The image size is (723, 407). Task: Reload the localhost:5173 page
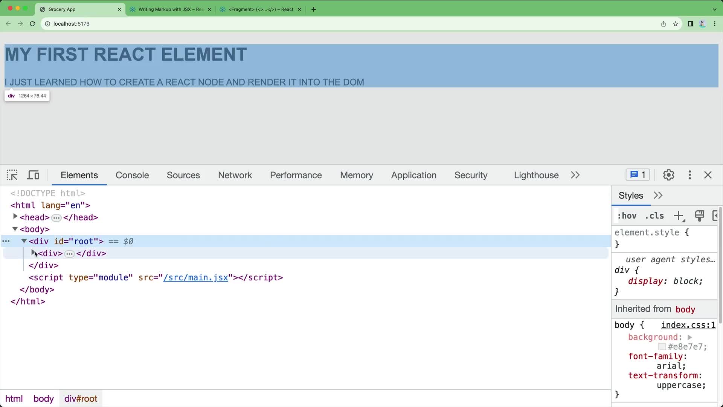(x=32, y=23)
